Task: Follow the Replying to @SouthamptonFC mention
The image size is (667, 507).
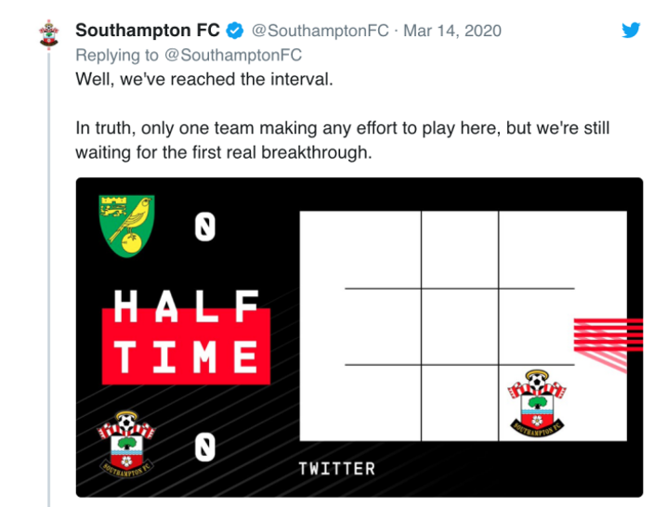Action: click(x=233, y=55)
